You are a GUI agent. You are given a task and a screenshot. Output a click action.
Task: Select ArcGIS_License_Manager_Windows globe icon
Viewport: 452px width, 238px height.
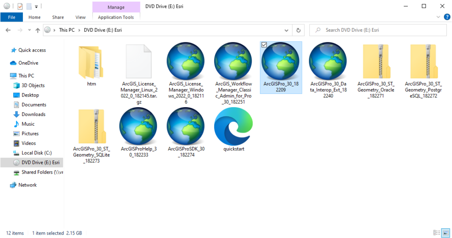coord(186,61)
